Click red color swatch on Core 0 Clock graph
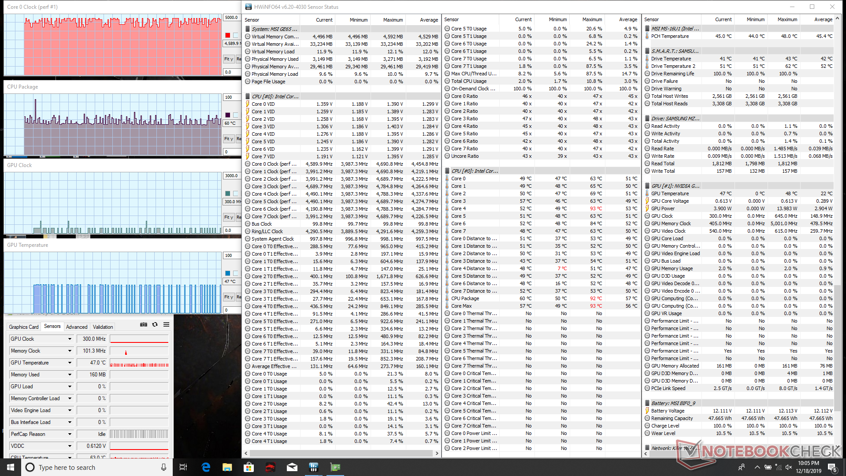The width and height of the screenshot is (846, 476). 228,35
